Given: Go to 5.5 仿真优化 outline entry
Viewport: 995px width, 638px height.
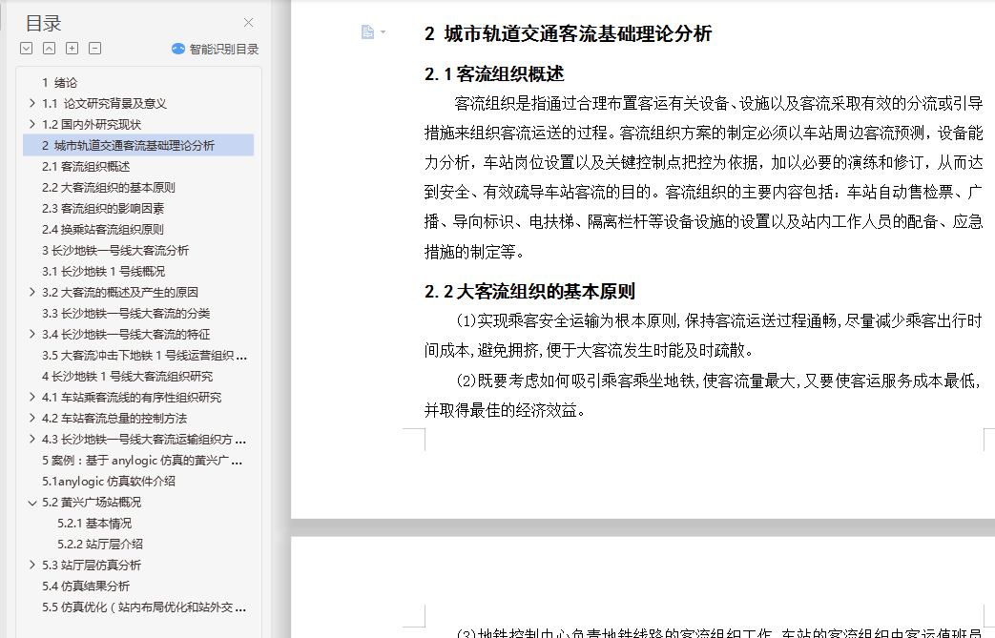Looking at the screenshot, I should point(144,607).
